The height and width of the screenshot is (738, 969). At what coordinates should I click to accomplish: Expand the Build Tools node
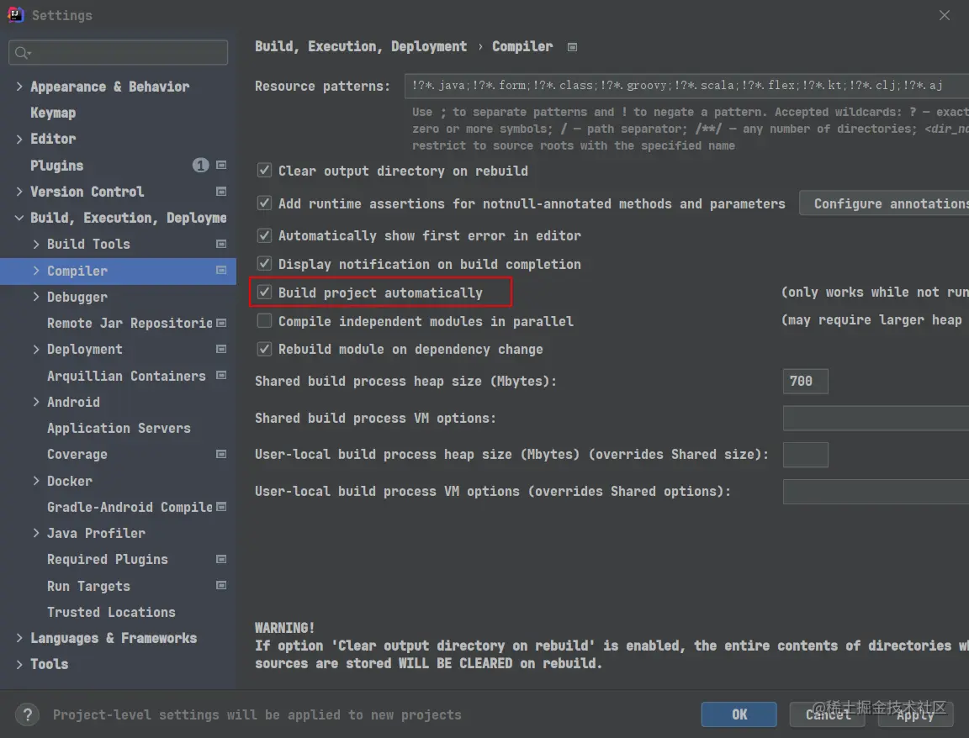[36, 244]
